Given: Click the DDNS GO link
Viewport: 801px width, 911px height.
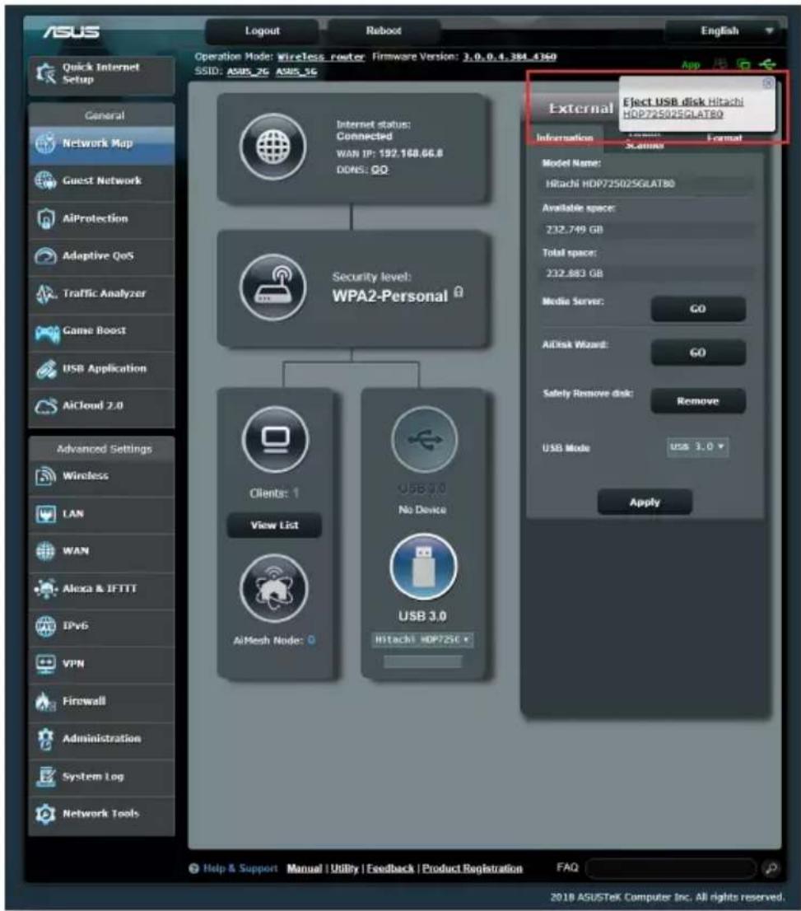Looking at the screenshot, I should tap(380, 170).
